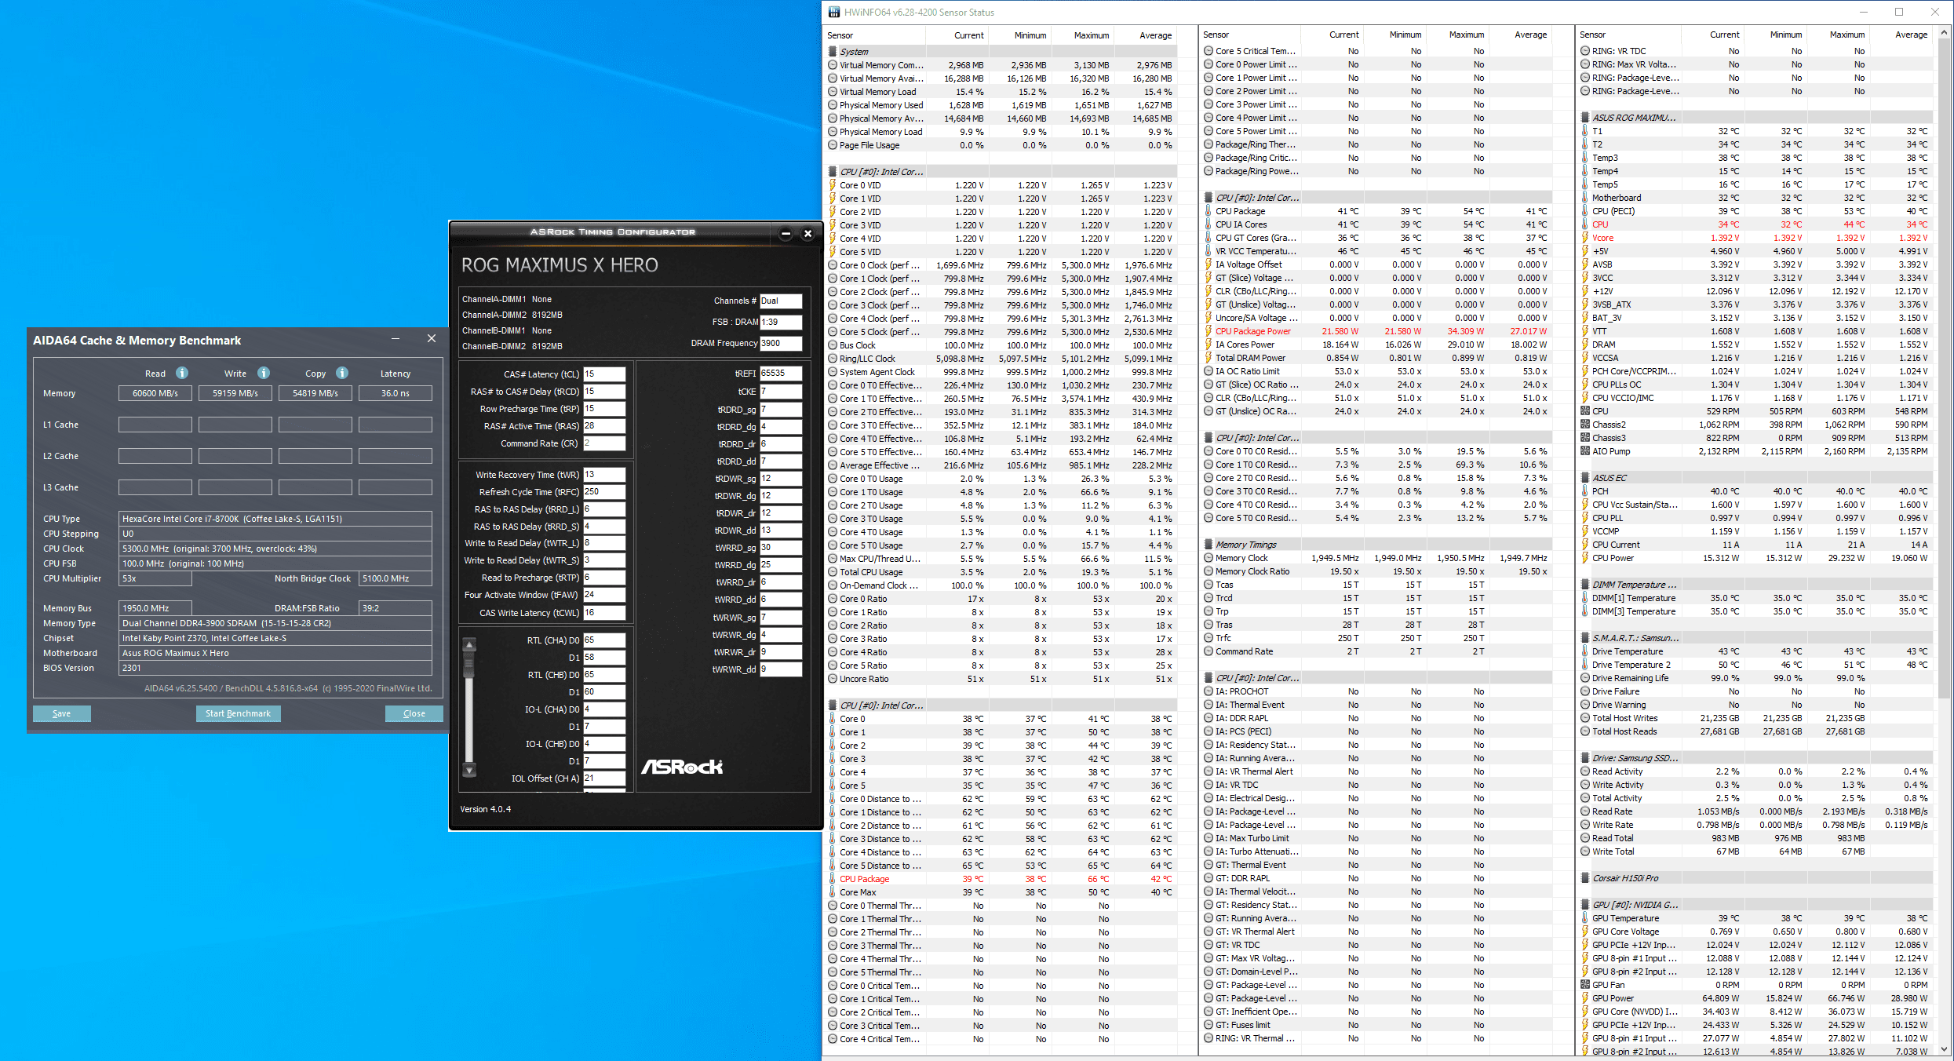Collapse the Memory Timings sensor group
1954x1061 pixels.
(1208, 545)
